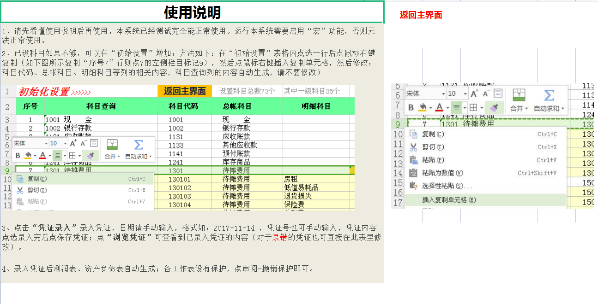This screenshot has height=304, width=598.
Task: Choose 插入复制单元格 from the context menu
Action: coord(448,199)
